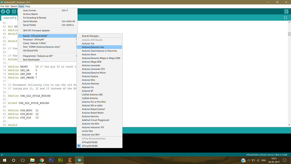Click Burn Bootloader

48,60
